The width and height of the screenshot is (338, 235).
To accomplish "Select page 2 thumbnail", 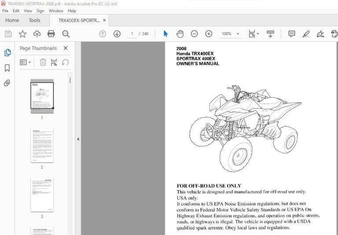I will (42, 145).
